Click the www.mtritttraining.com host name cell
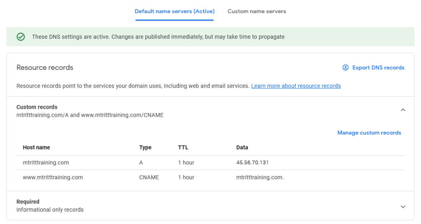This screenshot has width=421, height=224. [x=53, y=178]
